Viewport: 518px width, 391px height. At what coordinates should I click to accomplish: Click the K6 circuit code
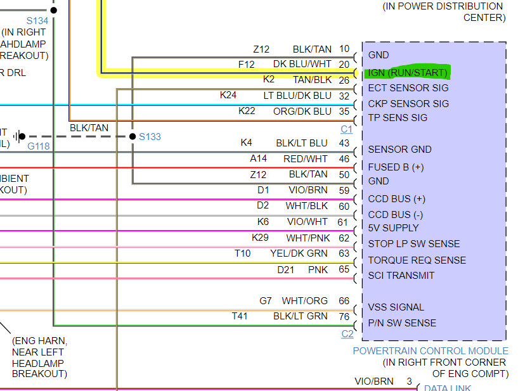click(263, 222)
